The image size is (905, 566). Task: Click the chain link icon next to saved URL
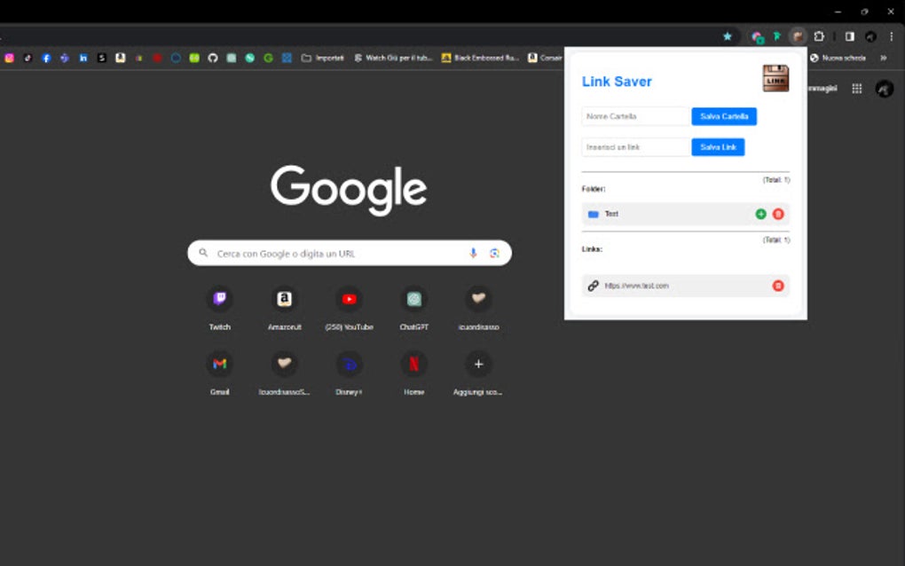593,286
